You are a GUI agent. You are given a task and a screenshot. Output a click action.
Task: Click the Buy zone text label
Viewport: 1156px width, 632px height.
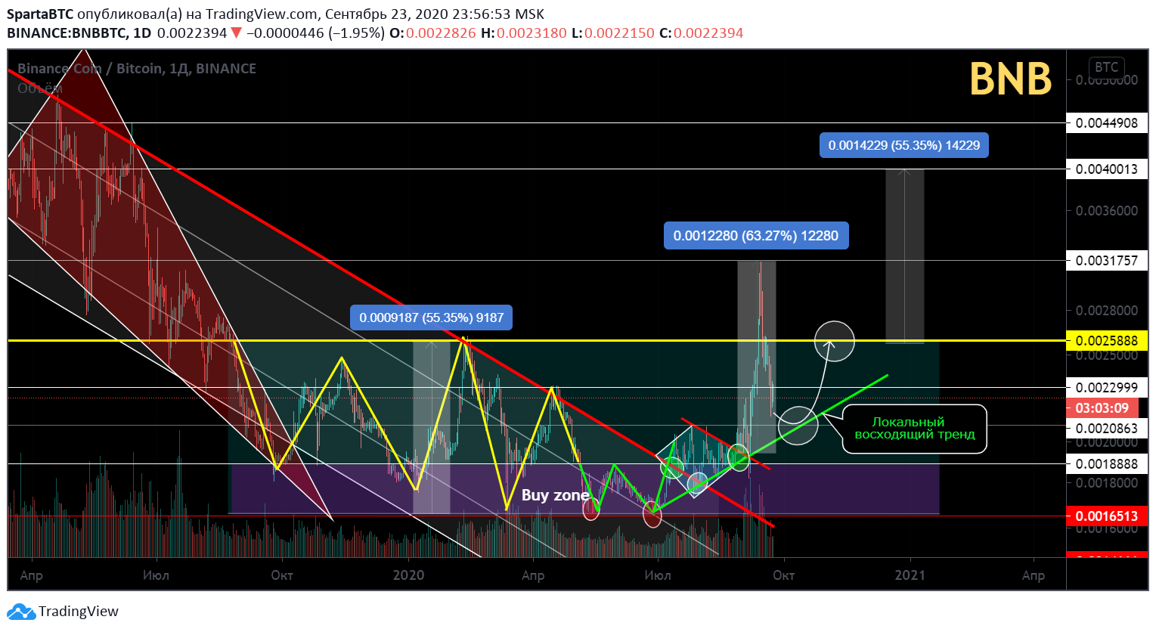(555, 495)
